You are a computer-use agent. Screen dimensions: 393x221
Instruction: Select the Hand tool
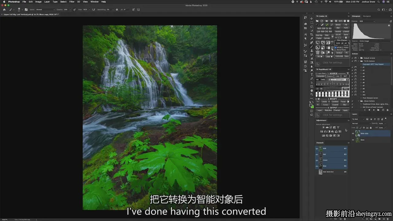click(312, 91)
